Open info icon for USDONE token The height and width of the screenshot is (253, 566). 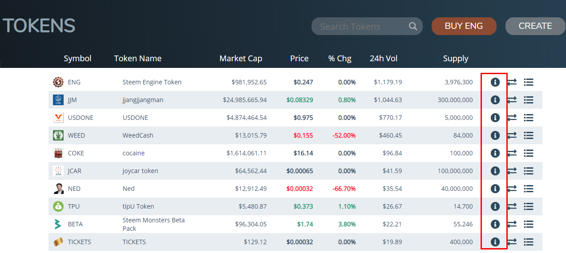(495, 118)
